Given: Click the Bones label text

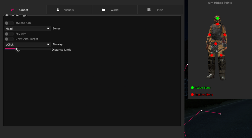Looking at the screenshot, I should 56,29.
